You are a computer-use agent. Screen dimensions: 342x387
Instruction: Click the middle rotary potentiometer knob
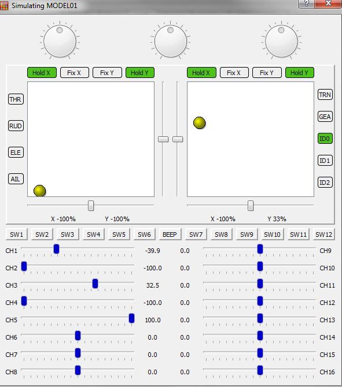point(170,41)
